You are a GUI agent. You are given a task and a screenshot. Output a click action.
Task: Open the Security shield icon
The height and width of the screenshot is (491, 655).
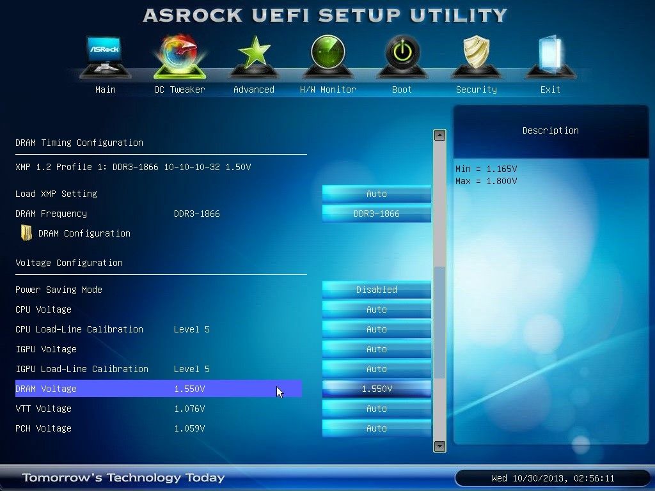476,57
